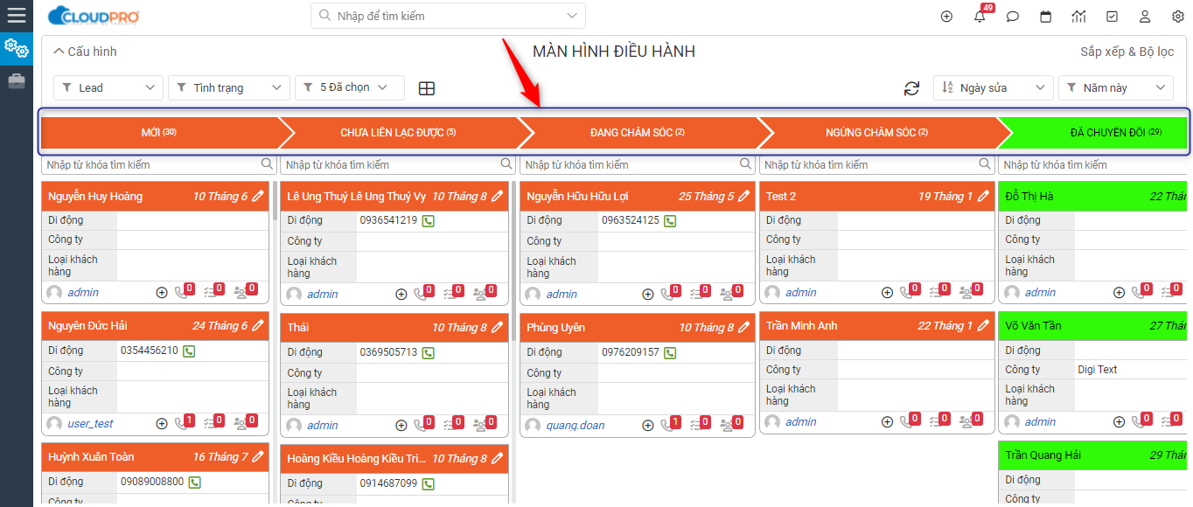
Task: Edit Nguyễn Huy Hoàng card pencil icon
Action: coord(257,197)
